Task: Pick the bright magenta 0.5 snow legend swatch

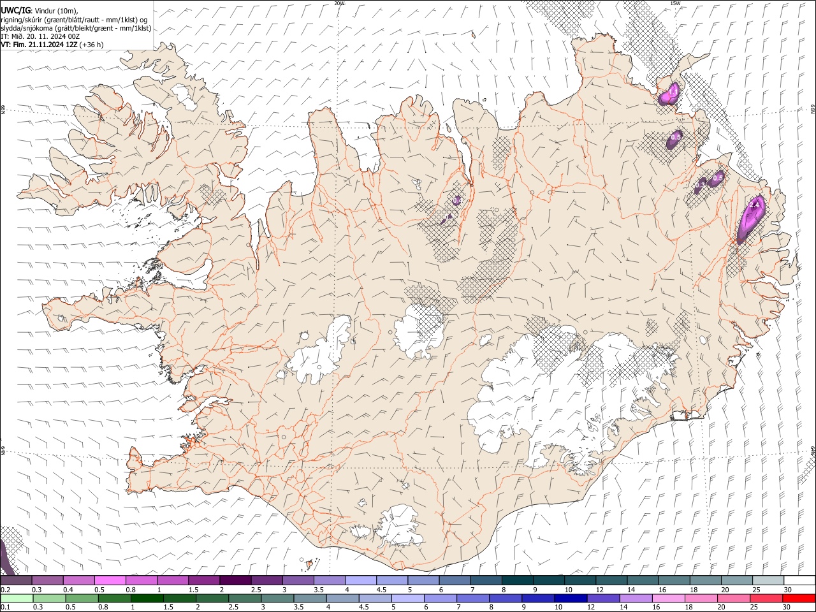Action: (x=110, y=581)
